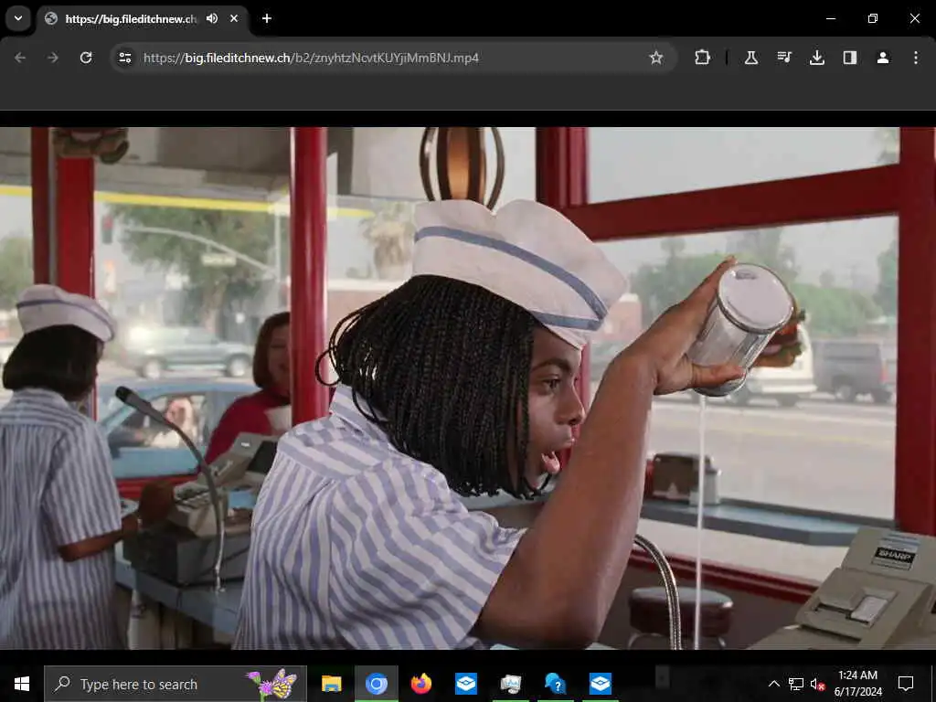This screenshot has height=702, width=936.
Task: Open the Windows Start menu
Action: tap(22, 684)
